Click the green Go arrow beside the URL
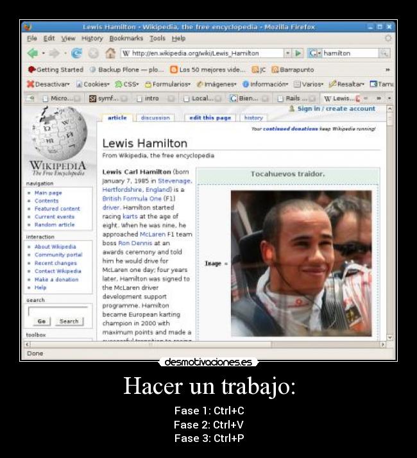417x458 pixels. (x=298, y=53)
